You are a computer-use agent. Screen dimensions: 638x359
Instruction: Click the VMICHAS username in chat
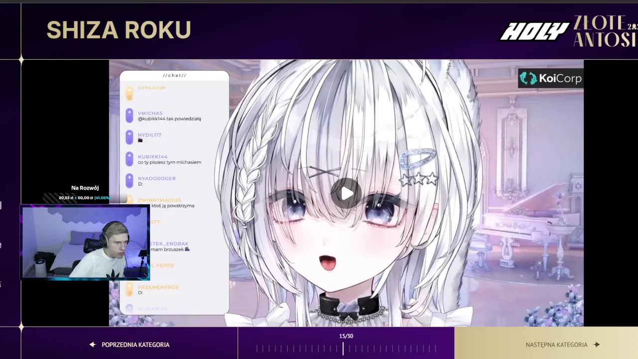(x=150, y=113)
